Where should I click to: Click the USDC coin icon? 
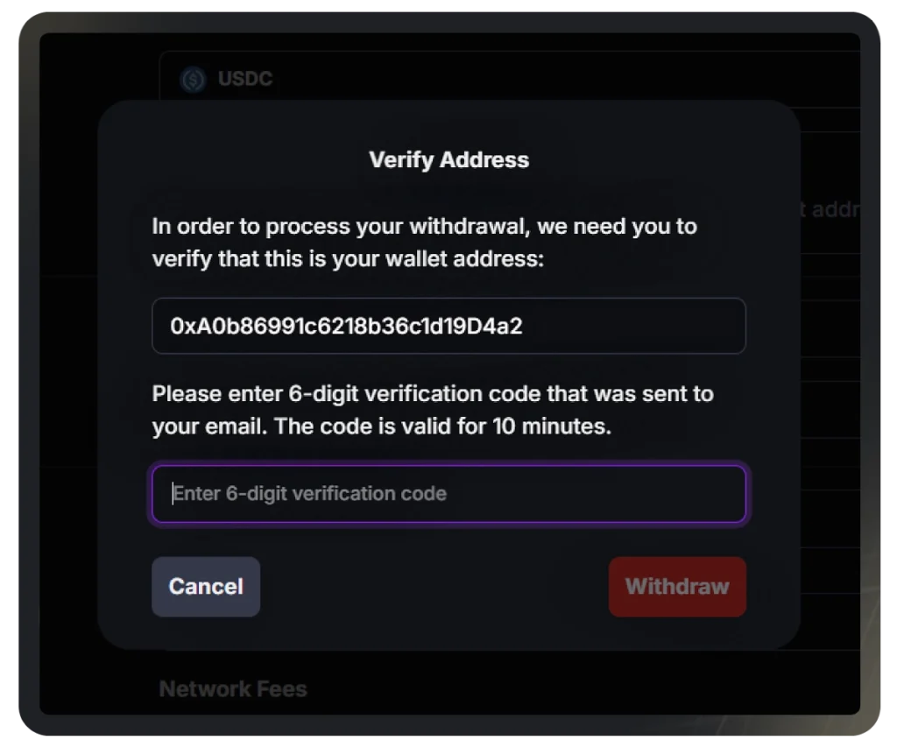(193, 79)
